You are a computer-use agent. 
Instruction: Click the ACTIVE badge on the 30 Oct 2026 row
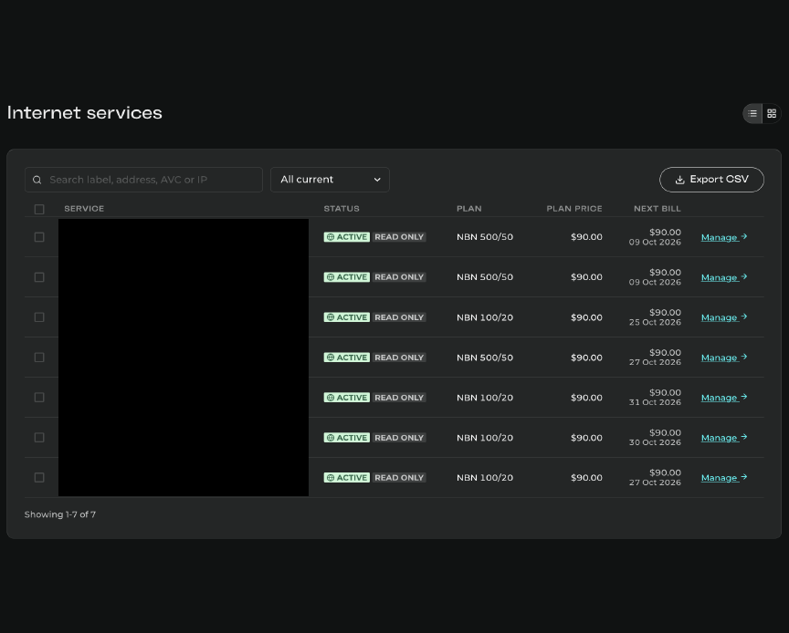347,438
